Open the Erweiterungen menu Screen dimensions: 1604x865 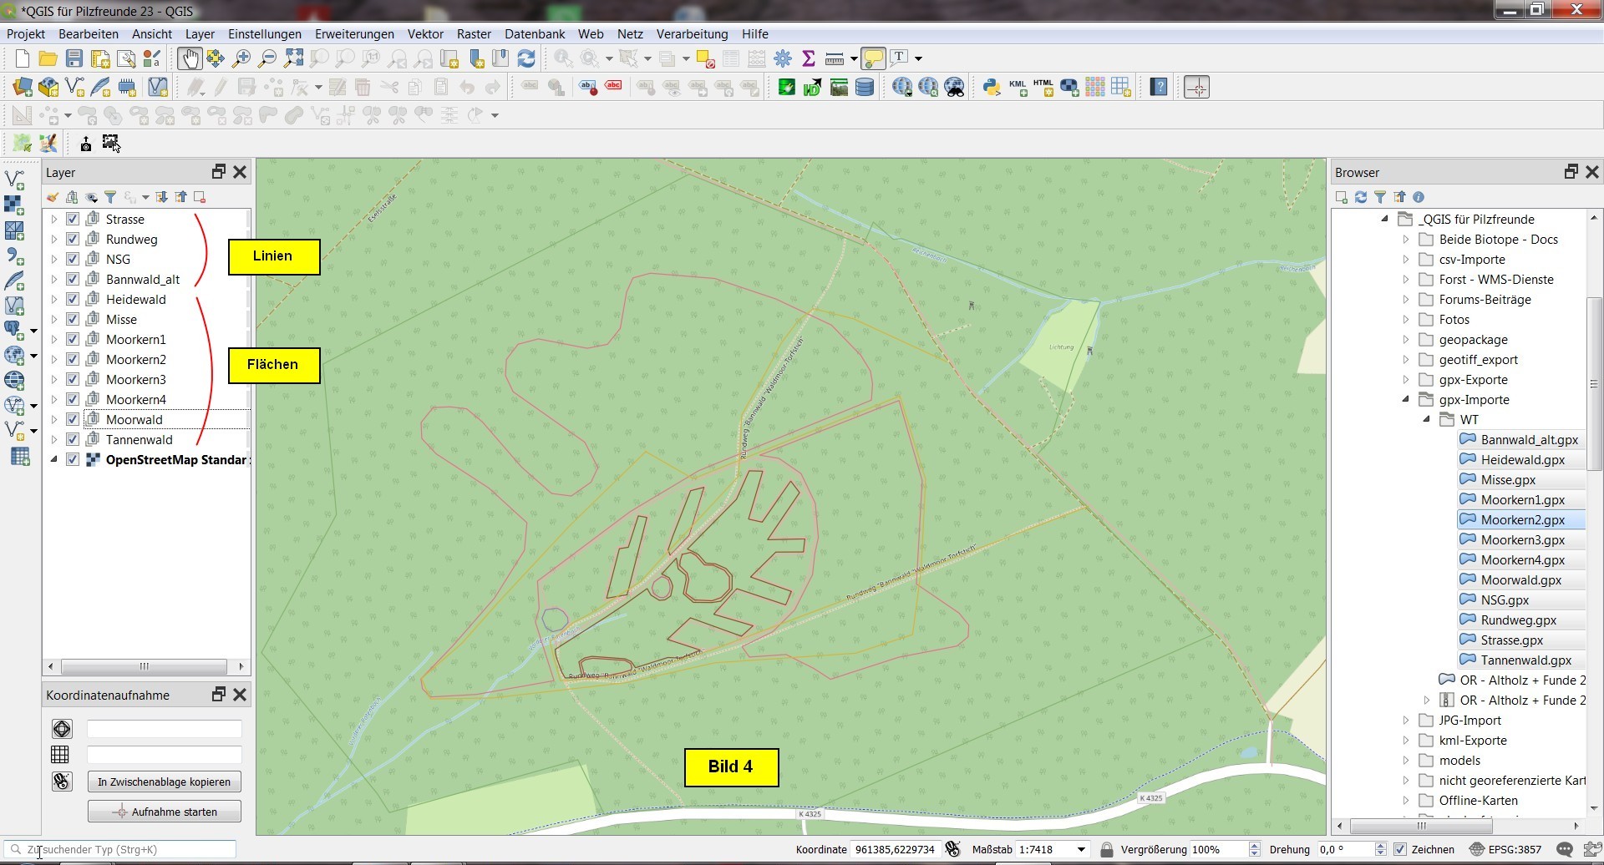tap(354, 34)
